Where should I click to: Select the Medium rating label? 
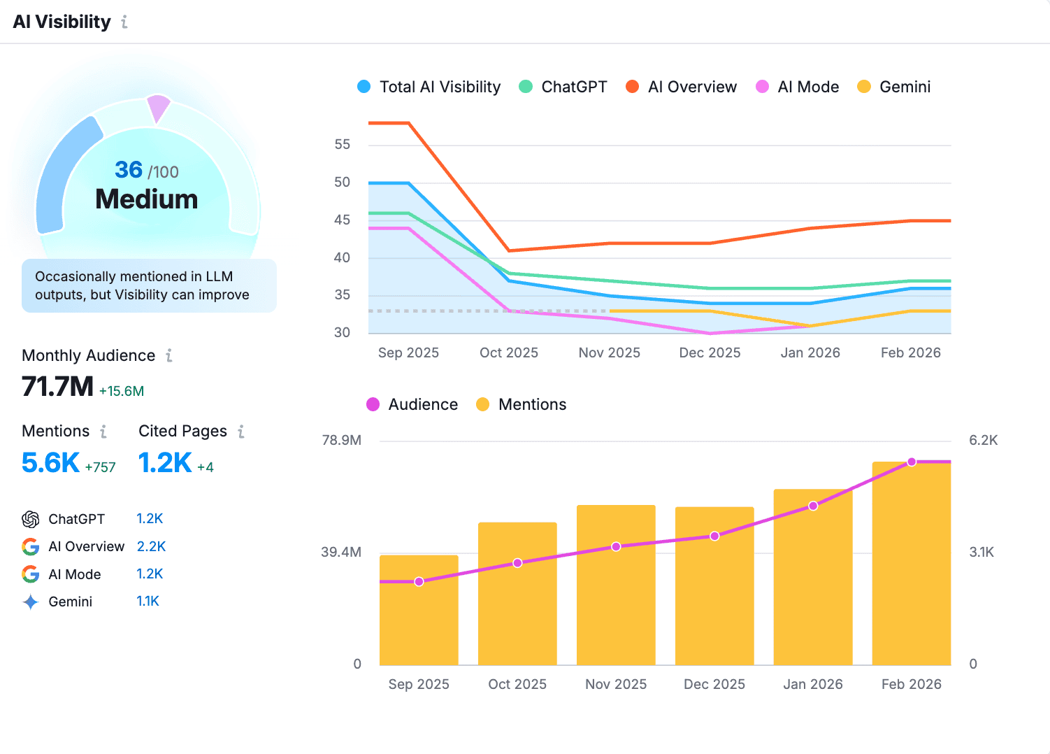click(x=147, y=199)
